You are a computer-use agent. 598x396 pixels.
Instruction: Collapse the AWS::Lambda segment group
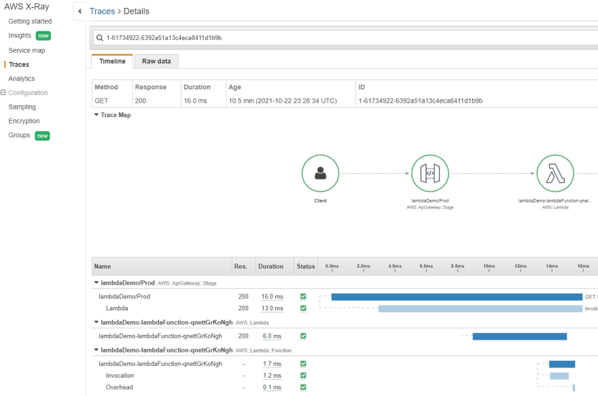point(96,322)
